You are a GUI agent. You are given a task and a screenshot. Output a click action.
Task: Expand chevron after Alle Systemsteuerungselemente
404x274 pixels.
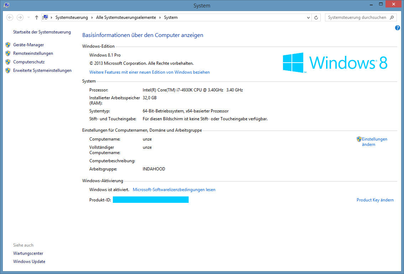tap(160, 17)
